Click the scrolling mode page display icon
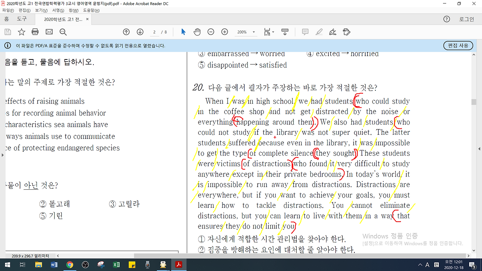The image size is (482, 271). [x=285, y=32]
